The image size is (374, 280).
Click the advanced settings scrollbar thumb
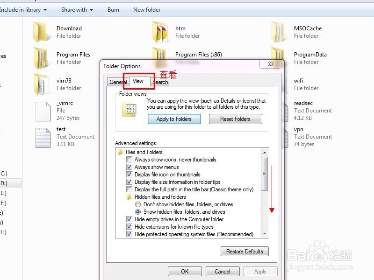265,174
